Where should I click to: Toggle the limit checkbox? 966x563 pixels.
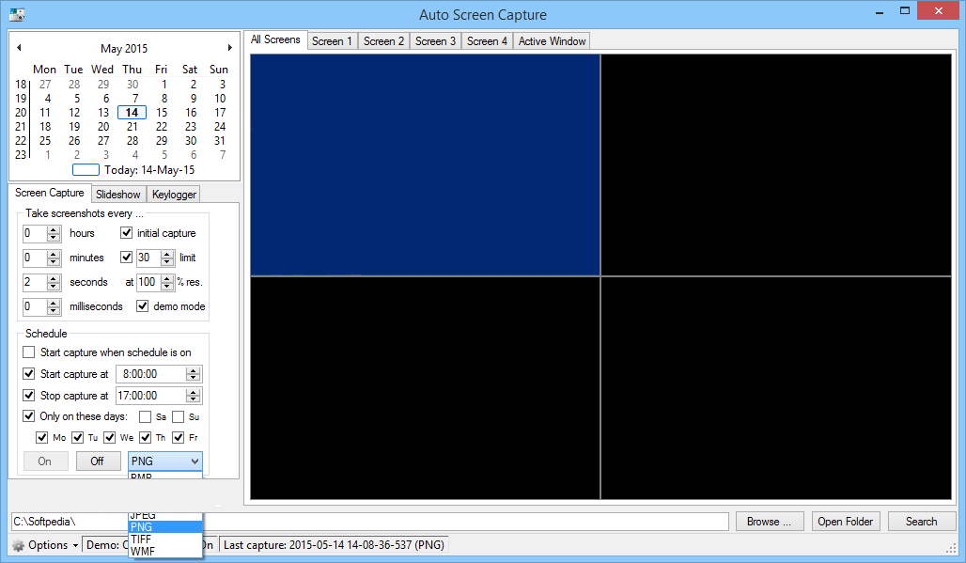click(126, 257)
